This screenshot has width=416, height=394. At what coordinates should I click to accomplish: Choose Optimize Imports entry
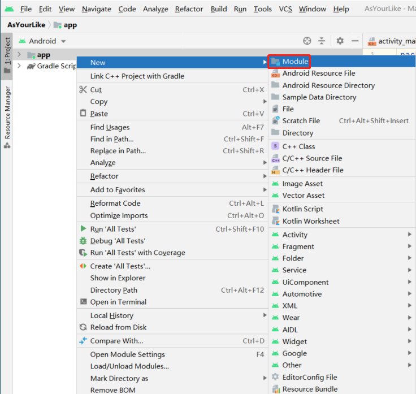coord(173,215)
